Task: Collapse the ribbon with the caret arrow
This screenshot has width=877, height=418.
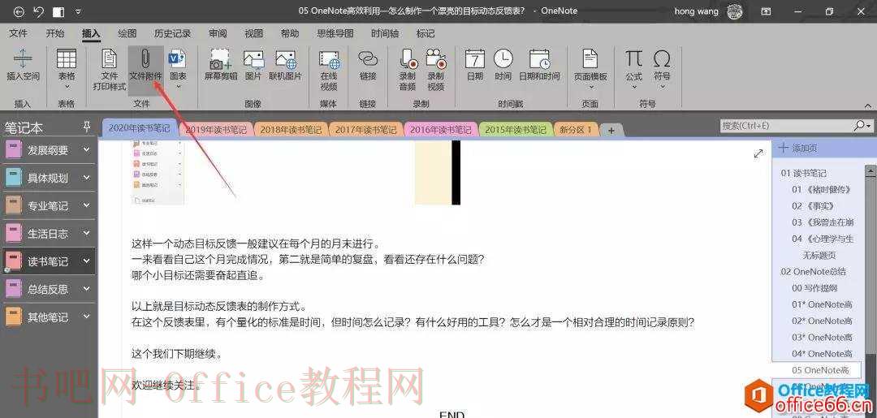Action: coord(868,105)
